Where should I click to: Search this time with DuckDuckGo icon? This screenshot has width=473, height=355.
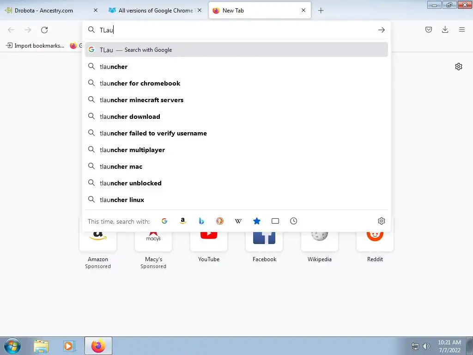pyautogui.click(x=219, y=221)
